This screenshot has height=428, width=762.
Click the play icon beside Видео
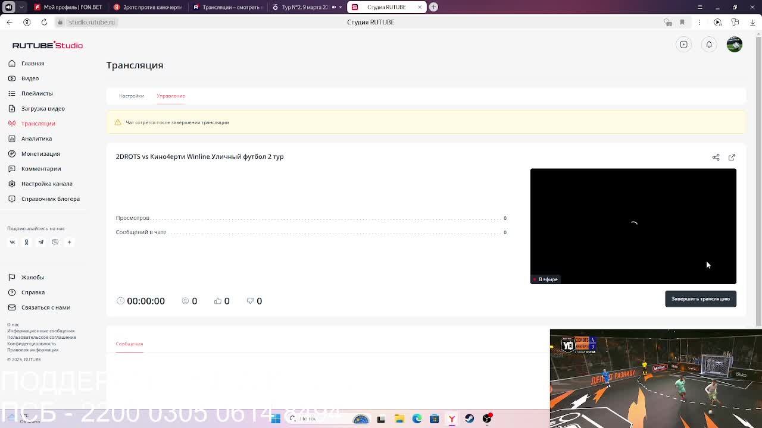click(x=12, y=78)
